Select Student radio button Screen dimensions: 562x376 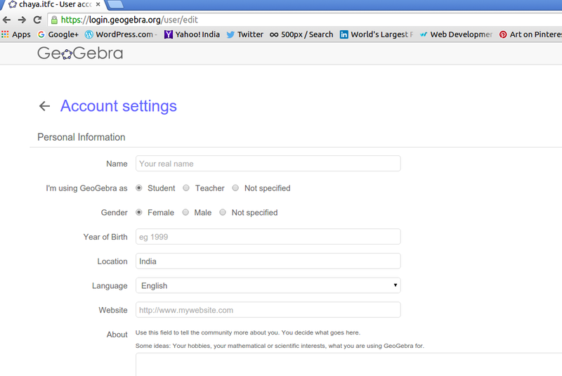click(x=138, y=188)
